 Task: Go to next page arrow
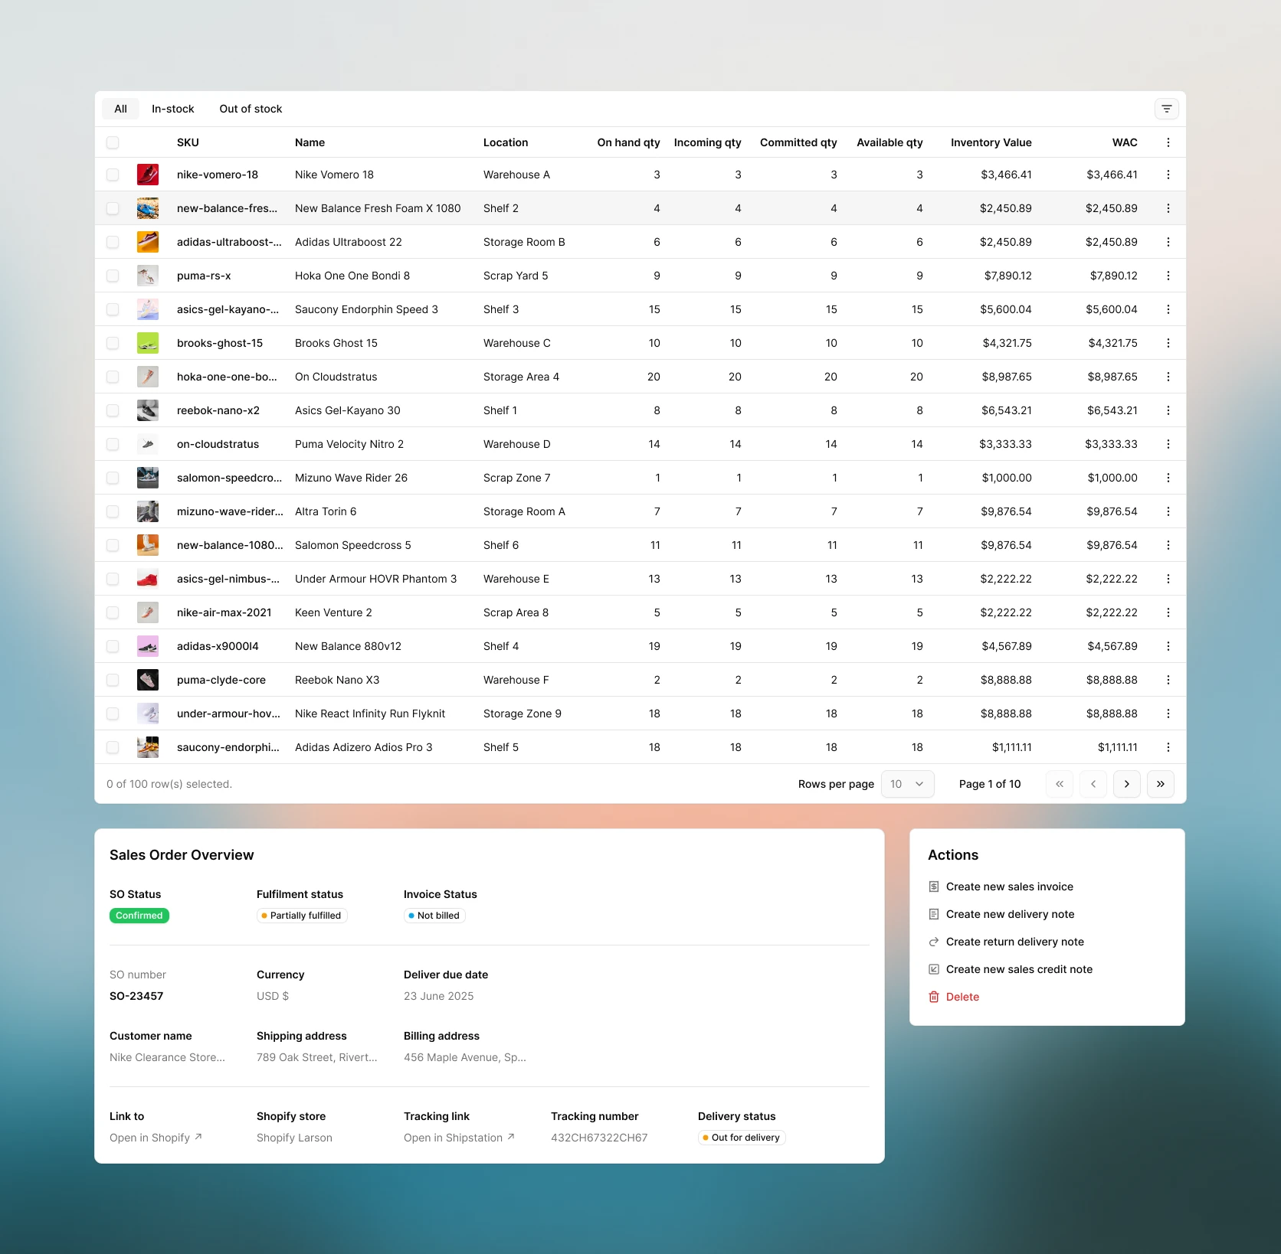tap(1127, 784)
